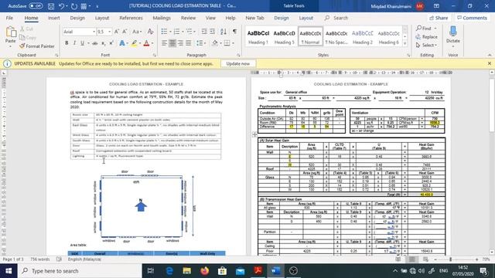Viewport: 495px width, 278px height.
Task: Open Paragraph dialog launcher
Action: pyautogui.click(x=238, y=55)
